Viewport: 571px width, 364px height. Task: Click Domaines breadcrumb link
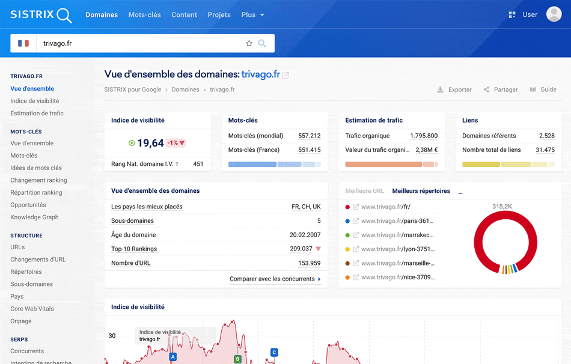185,89
